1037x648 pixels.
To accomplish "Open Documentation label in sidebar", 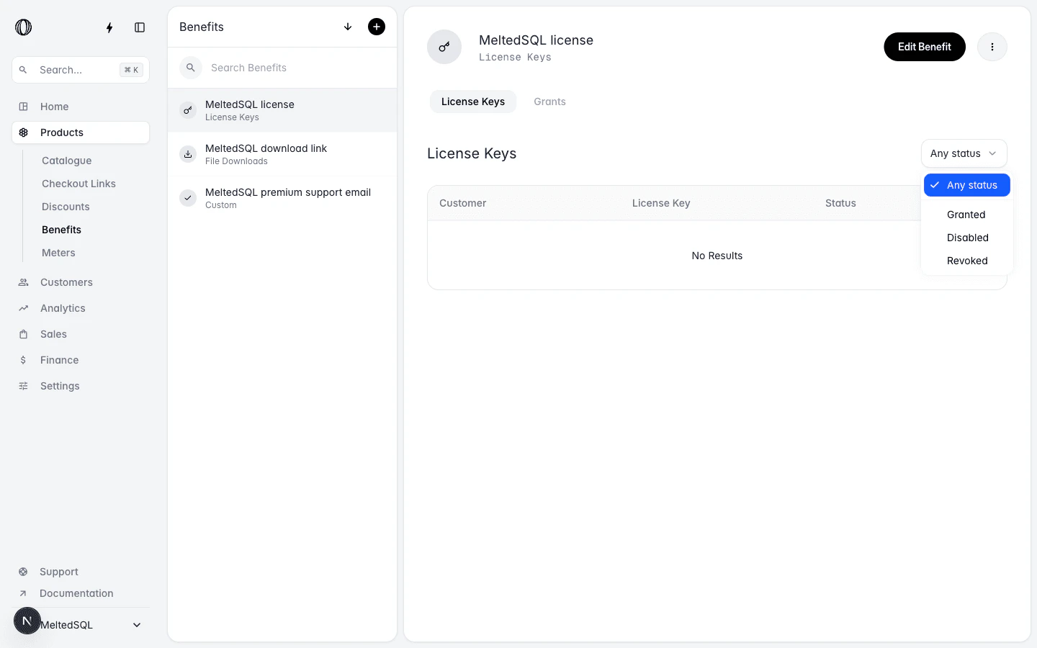I will pyautogui.click(x=76, y=593).
